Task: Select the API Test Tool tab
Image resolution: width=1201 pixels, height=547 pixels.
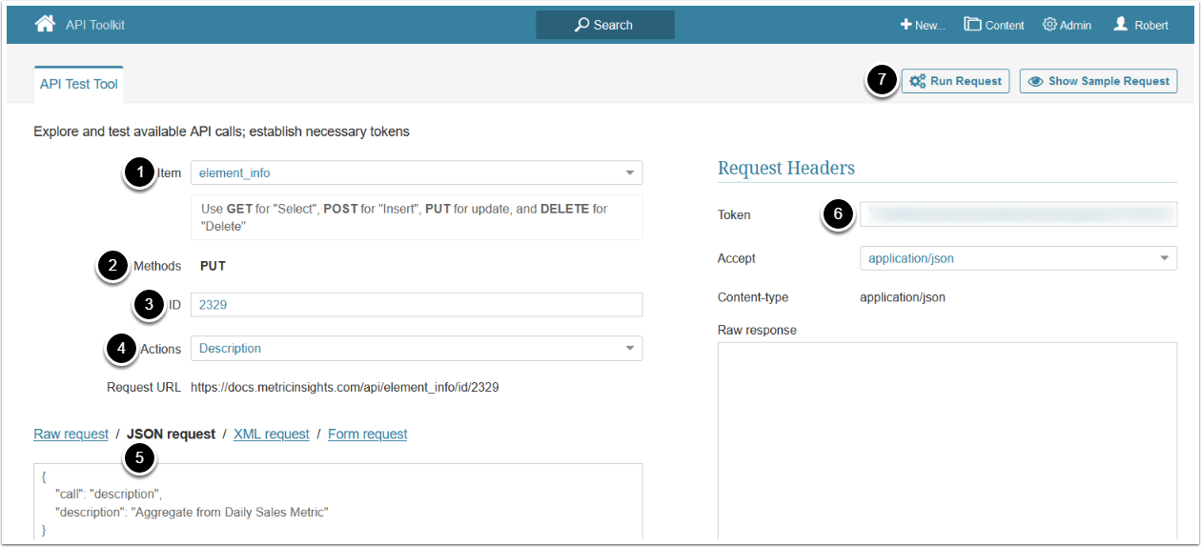Action: [78, 84]
